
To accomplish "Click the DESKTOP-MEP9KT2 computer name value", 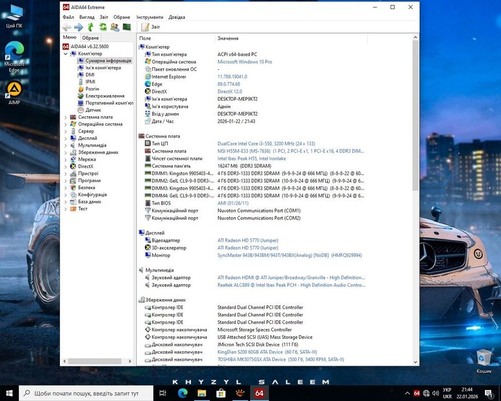I will pos(238,99).
